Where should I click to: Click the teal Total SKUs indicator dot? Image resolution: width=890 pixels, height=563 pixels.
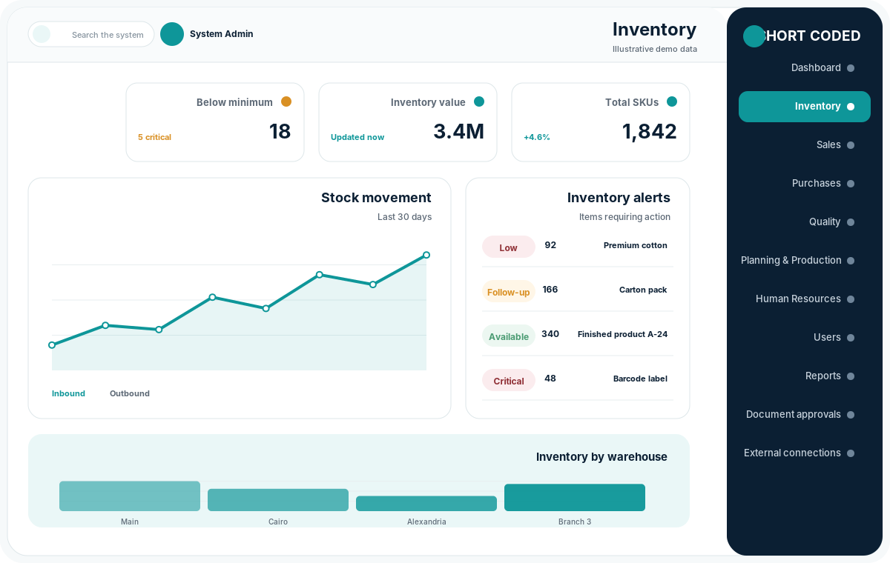coord(672,101)
